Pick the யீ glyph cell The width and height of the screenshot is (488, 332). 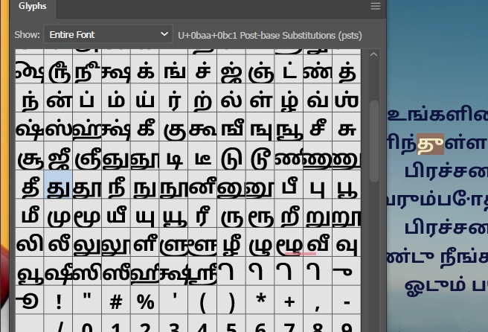click(x=116, y=214)
